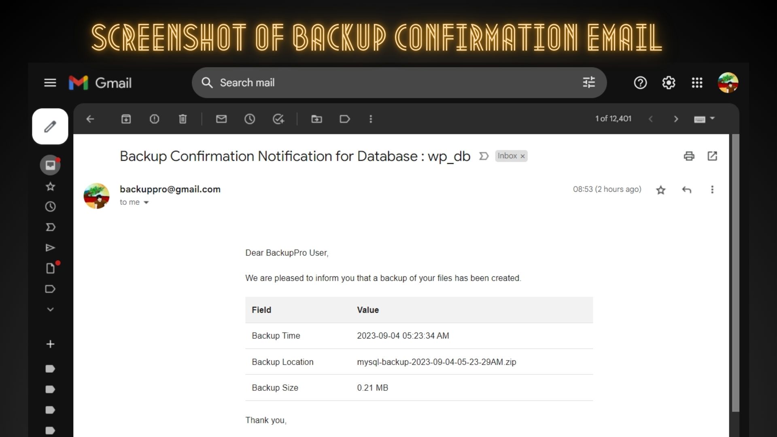
Task: Expand More labels in left sidebar
Action: click(50, 310)
